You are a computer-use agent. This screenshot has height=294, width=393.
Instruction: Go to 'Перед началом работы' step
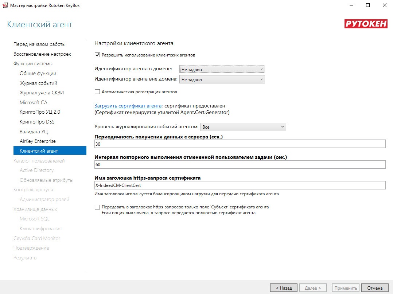point(39,44)
